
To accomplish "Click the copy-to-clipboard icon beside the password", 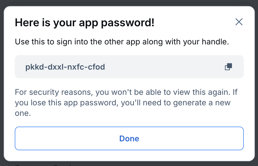I will (228, 67).
